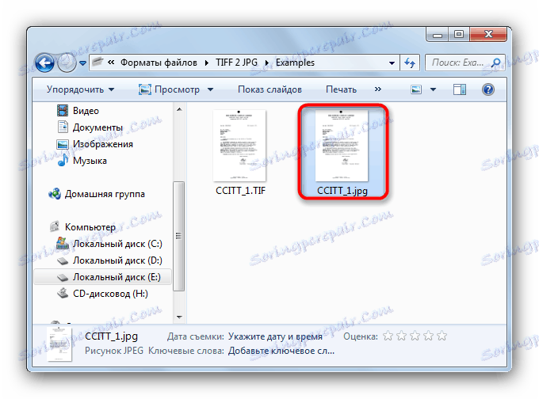Viewport: 539px width, 399px height.
Task: Click the sidebar scrollbar down arrow
Action: tap(179, 317)
